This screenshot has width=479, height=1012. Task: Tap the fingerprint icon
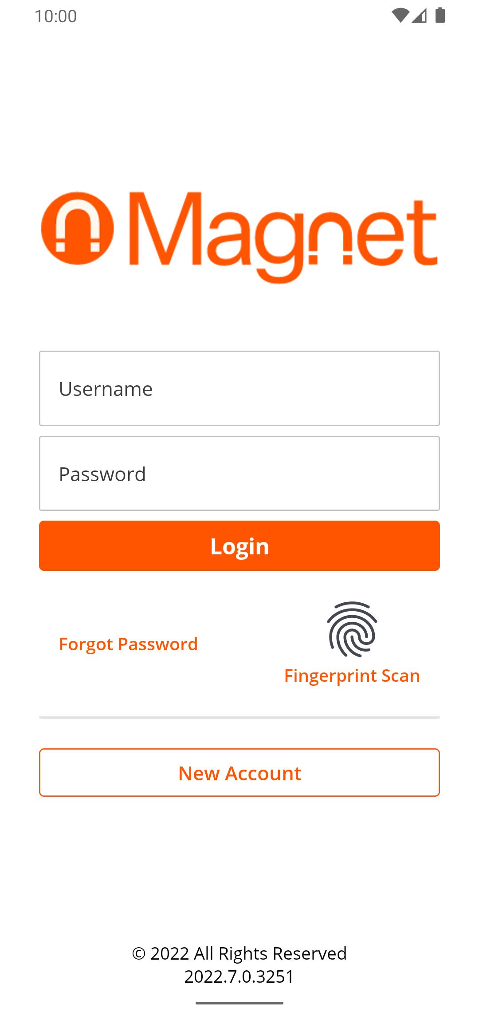(x=352, y=629)
